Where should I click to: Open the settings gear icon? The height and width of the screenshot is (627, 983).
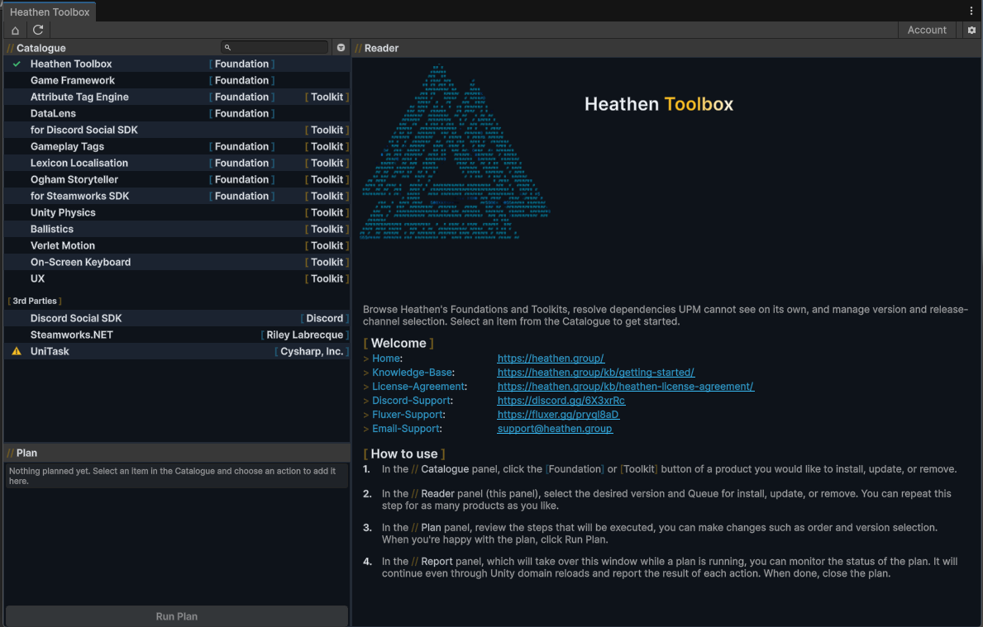point(971,30)
